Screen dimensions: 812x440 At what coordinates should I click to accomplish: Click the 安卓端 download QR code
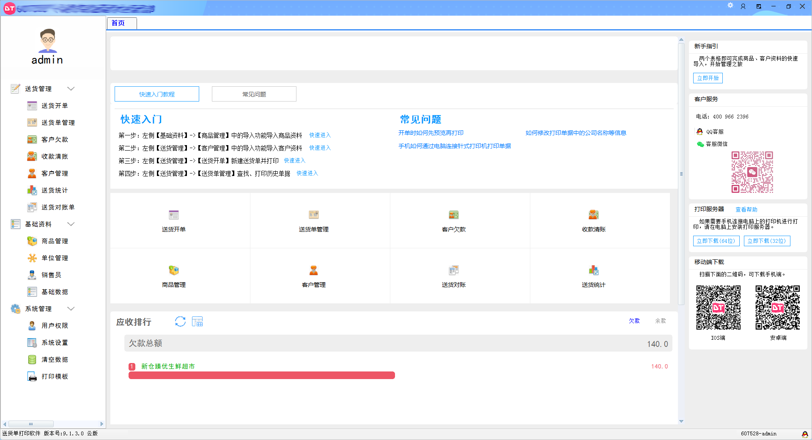[x=778, y=308]
